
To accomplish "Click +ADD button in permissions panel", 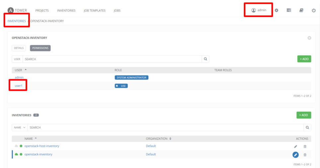I will click(x=304, y=59).
